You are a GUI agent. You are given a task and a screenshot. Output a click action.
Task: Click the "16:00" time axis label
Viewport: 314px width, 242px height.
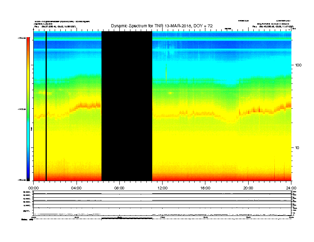[205, 188]
